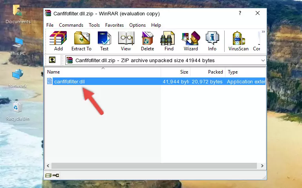The image size is (302, 188).
Task: Open the Commands menu
Action: [x=71, y=25]
